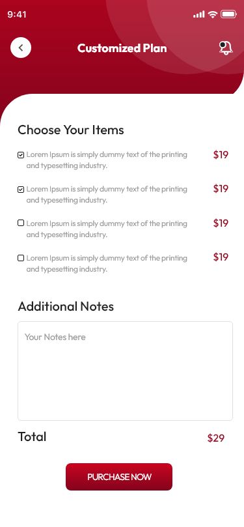Open notifications via the bell icon
The width and height of the screenshot is (244, 527).
tap(226, 48)
